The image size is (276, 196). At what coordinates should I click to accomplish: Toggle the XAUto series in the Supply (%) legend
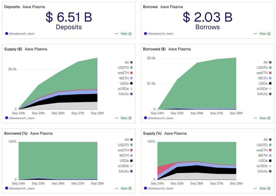[x=264, y=171]
